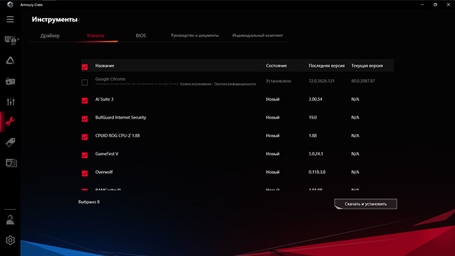This screenshot has height=256, width=455.
Task: Open the Индивидуальный комплект tab
Action: pos(257,35)
